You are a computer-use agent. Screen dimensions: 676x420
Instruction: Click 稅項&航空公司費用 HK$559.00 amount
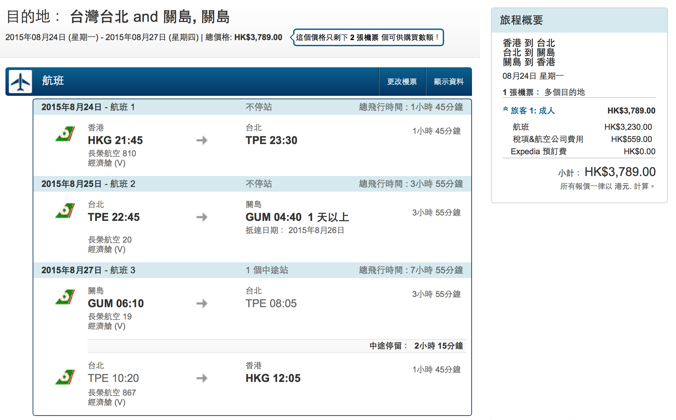[x=631, y=139]
